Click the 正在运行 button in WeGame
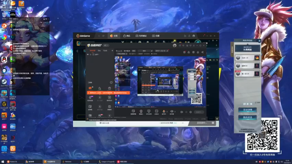The height and width of the screenshot is (164, 292). point(202,123)
